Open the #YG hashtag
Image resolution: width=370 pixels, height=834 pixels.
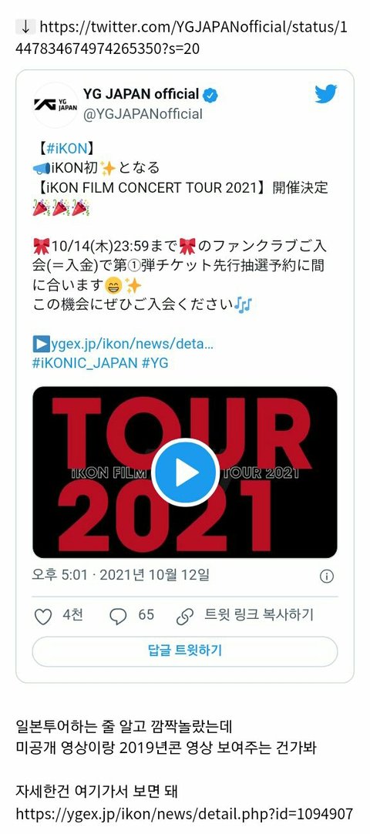[155, 363]
